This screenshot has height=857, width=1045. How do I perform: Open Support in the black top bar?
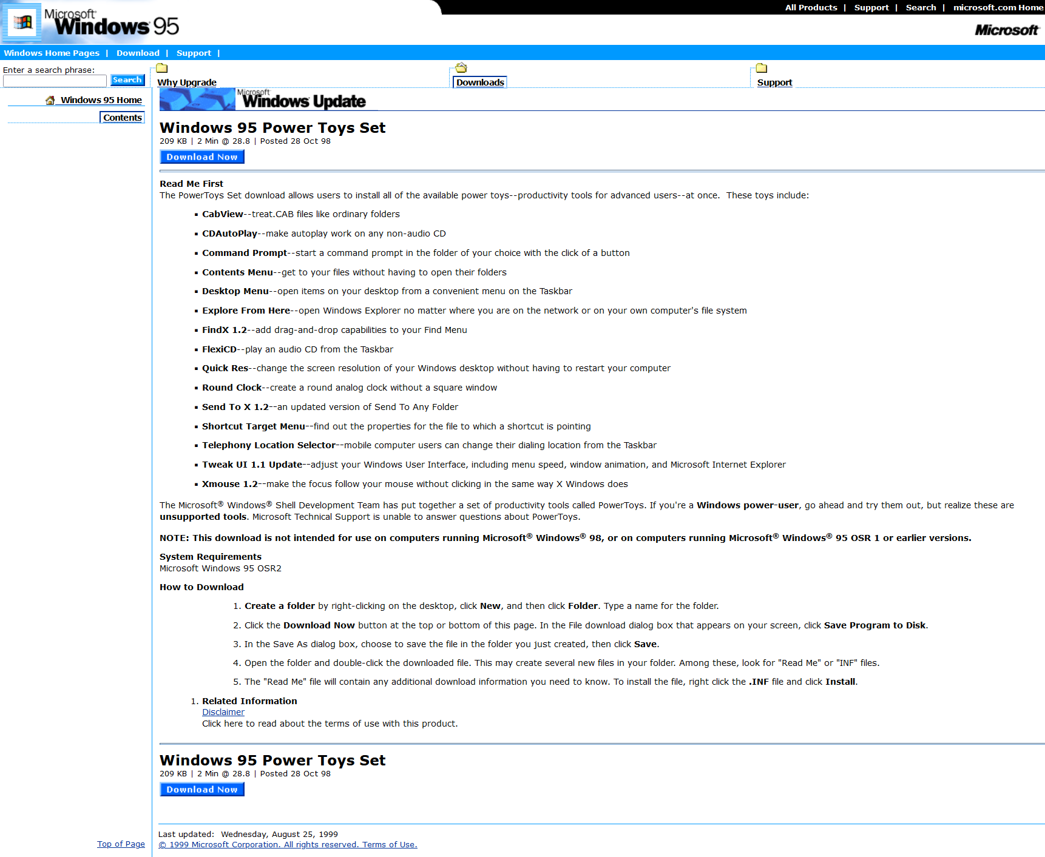pos(871,7)
